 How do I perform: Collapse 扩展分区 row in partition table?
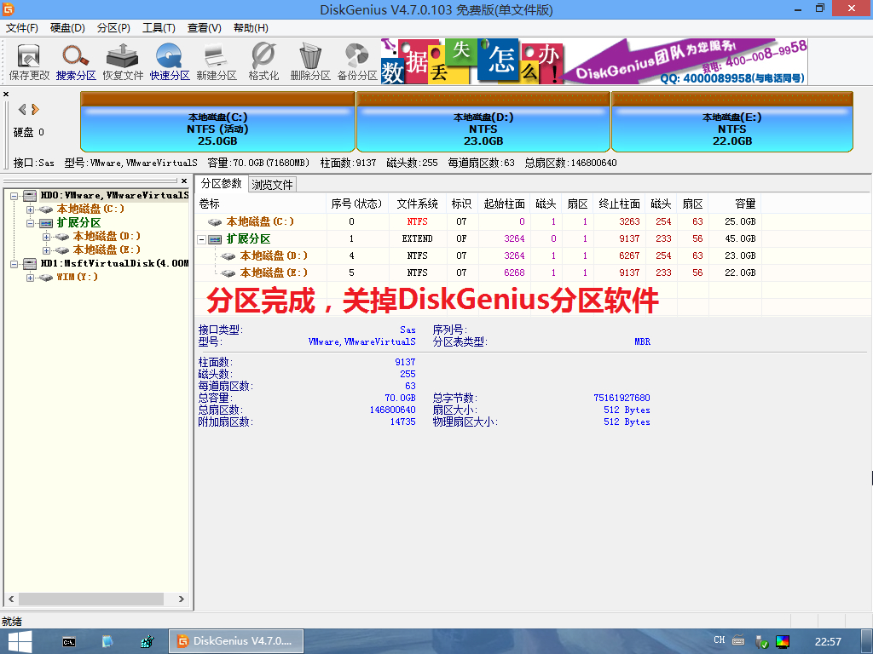201,239
